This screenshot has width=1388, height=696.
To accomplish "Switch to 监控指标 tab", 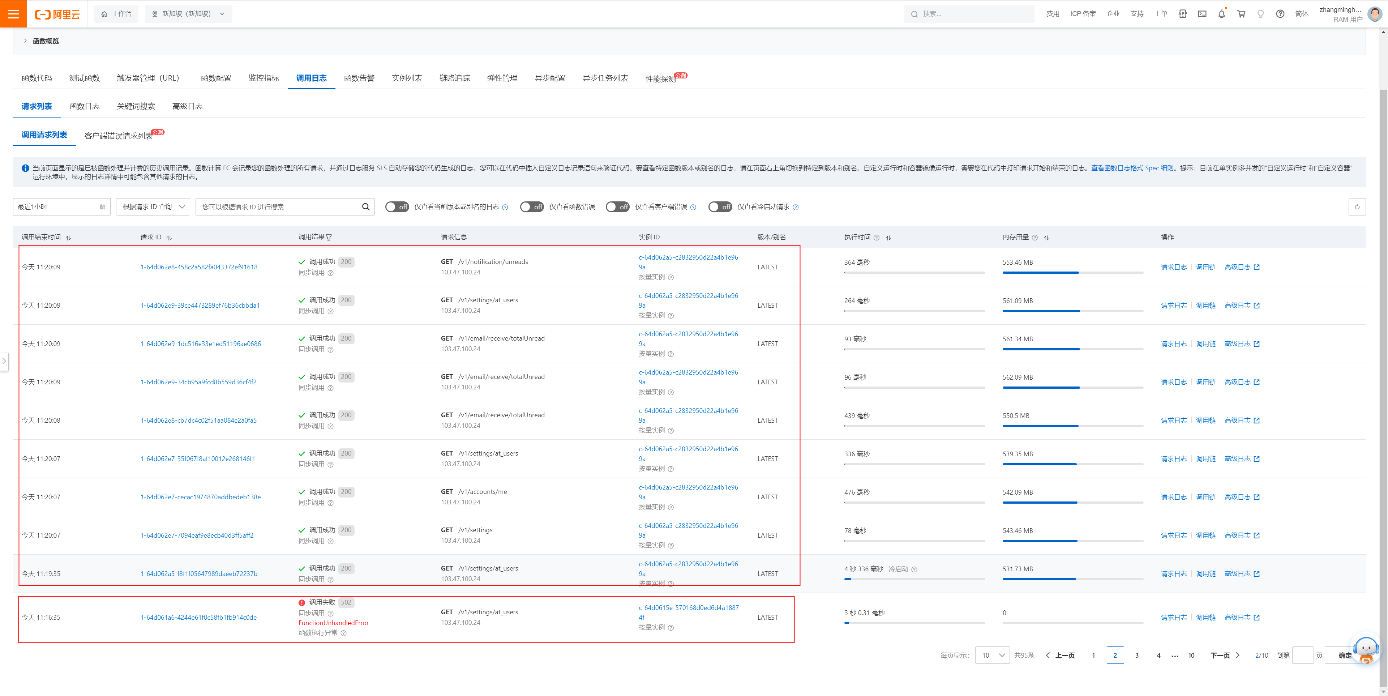I will pos(264,78).
